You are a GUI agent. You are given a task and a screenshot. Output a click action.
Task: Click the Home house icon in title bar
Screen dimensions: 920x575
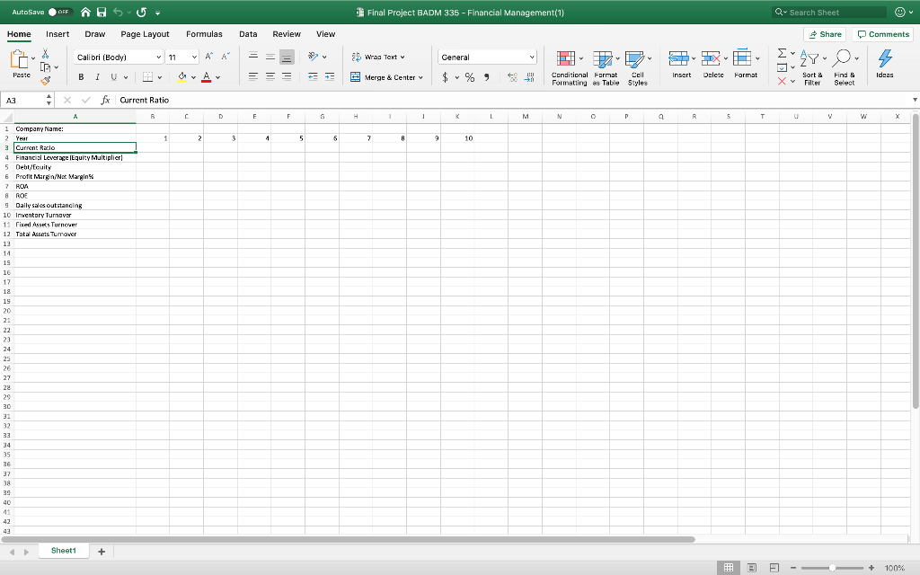coord(85,12)
